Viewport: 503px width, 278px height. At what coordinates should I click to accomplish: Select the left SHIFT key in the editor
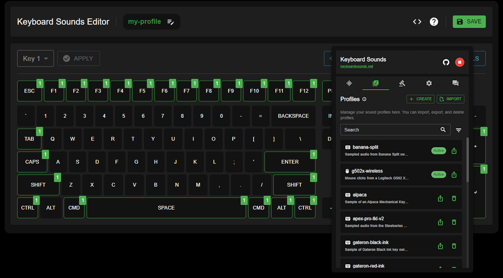point(38,185)
